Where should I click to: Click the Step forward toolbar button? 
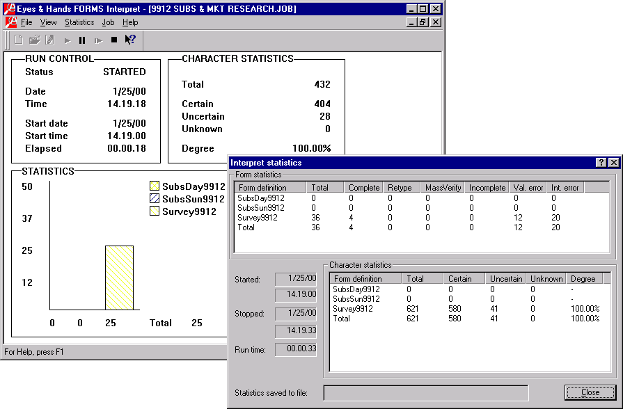(x=98, y=40)
